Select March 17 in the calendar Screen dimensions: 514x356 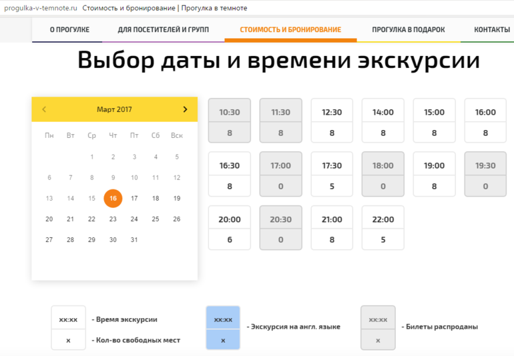click(x=134, y=198)
